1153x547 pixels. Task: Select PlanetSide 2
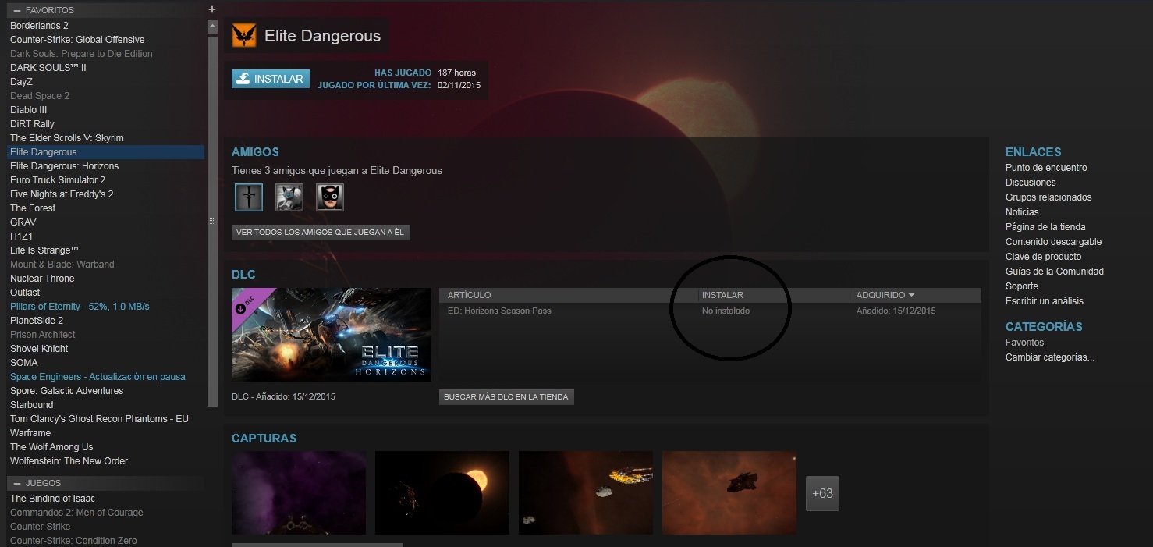(x=37, y=321)
